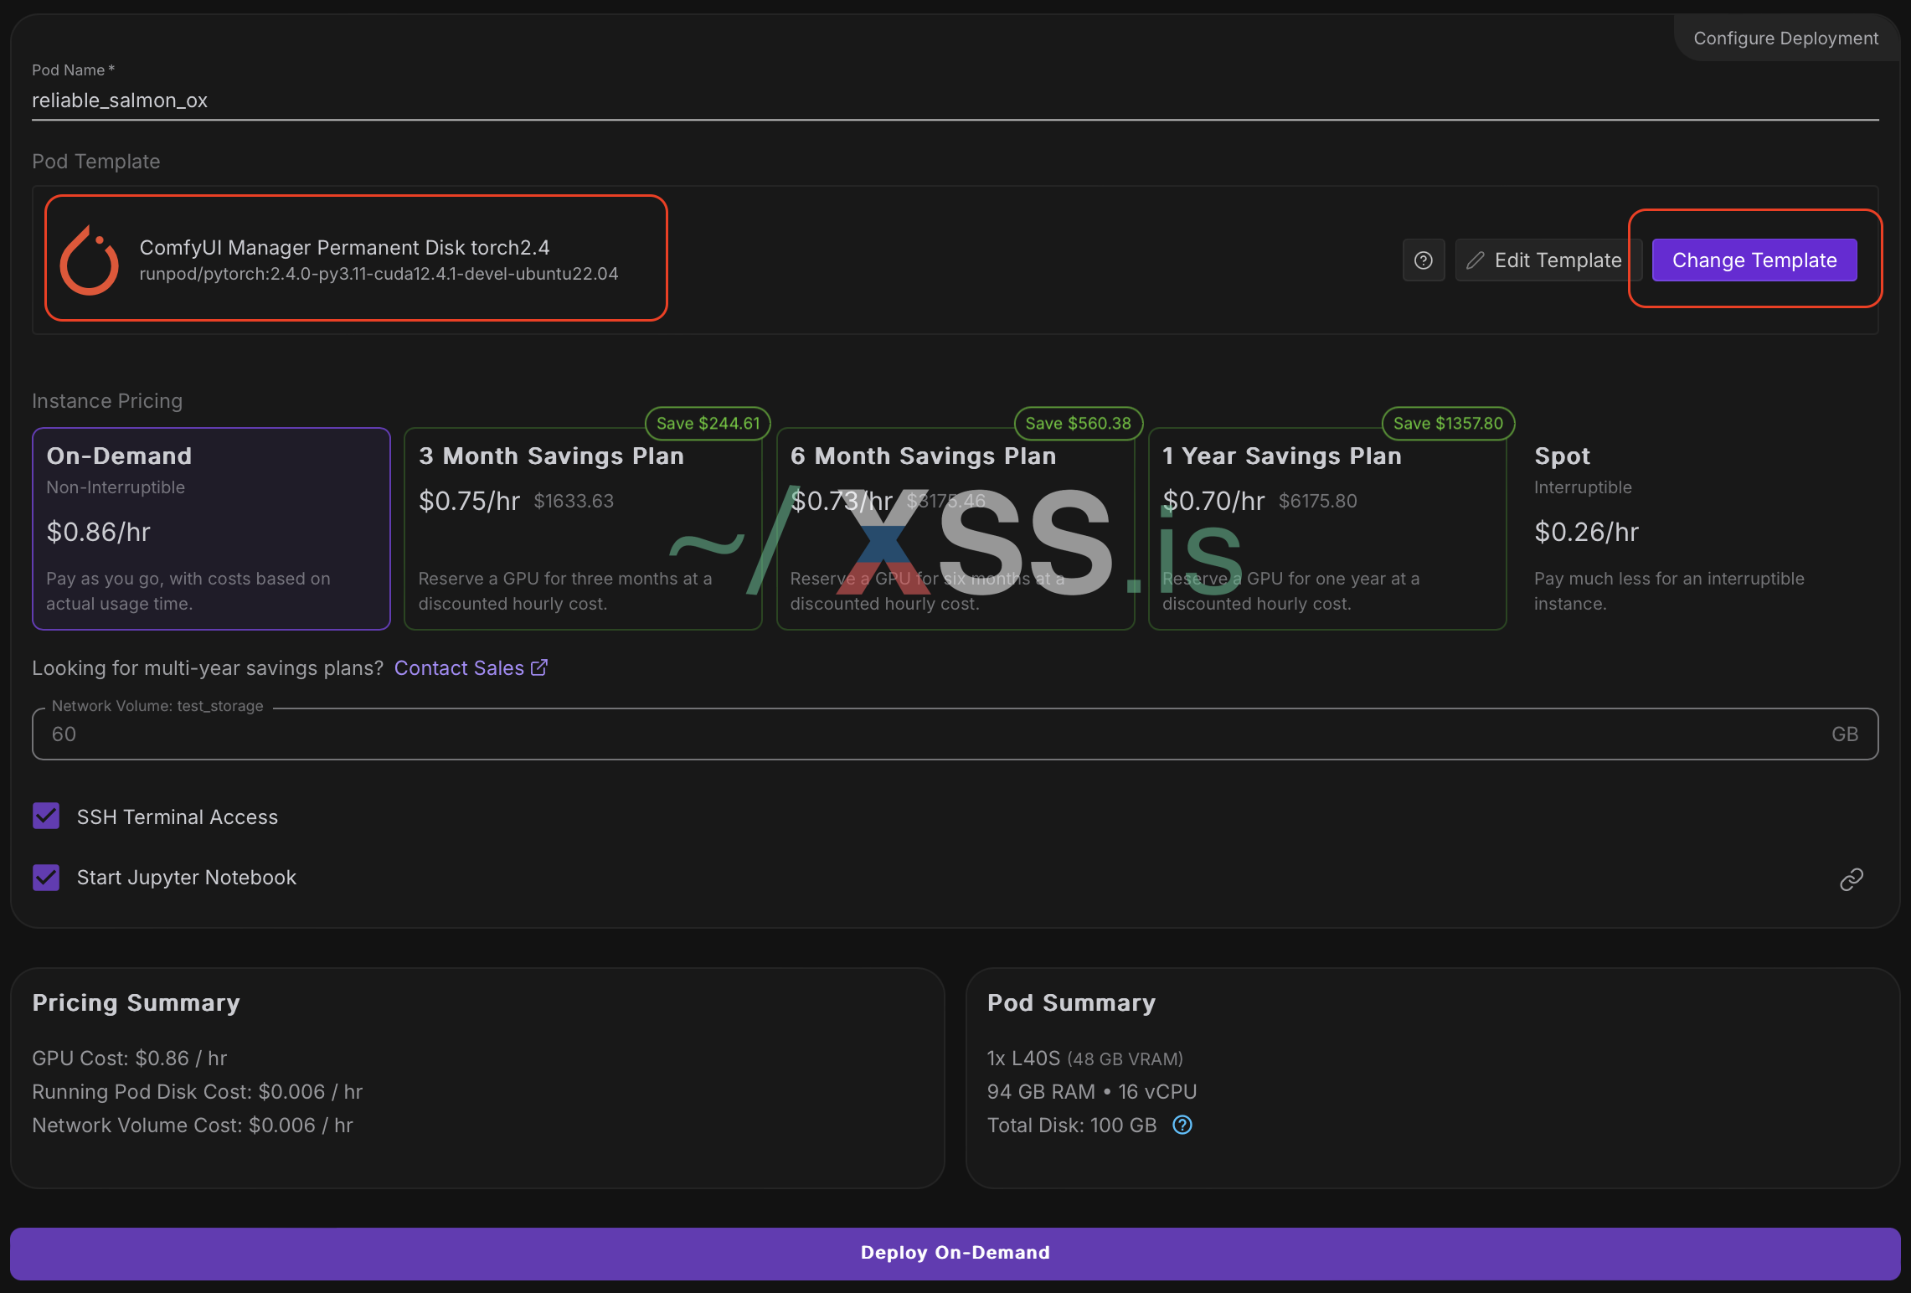Viewport: 1911px width, 1293px height.
Task: Click the Network Volume size field
Action: tap(955, 734)
